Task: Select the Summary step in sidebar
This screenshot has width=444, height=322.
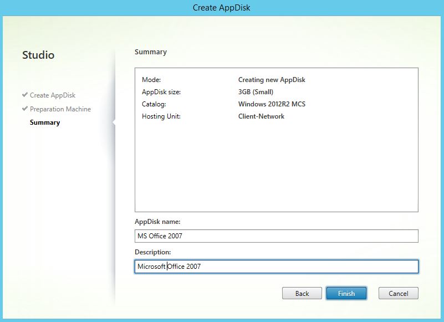Action: 45,122
